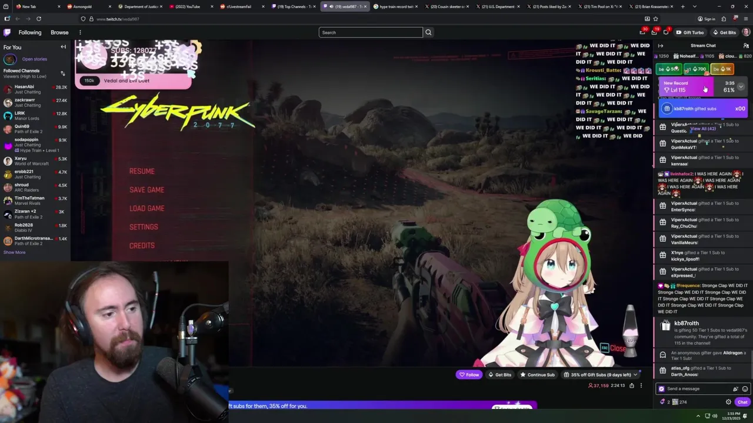753x423 pixels.
Task: Open HasanAbi channel in sidebar
Action: tap(35, 89)
